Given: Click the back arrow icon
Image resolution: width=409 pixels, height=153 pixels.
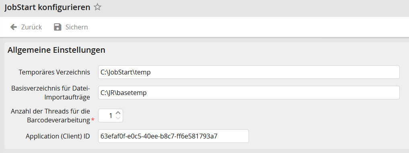Looking at the screenshot, I should click(x=13, y=27).
